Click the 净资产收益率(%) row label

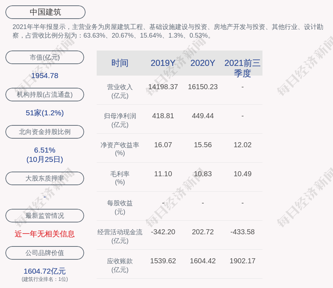coord(120,149)
